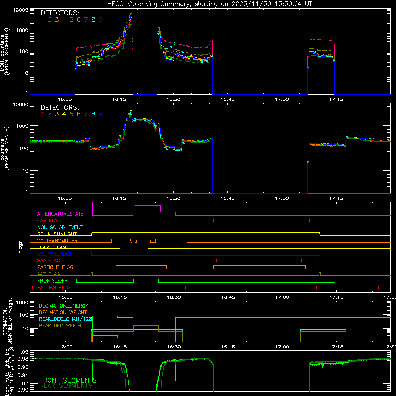Click the 17:15 tick under the front segments plot
Image resolution: width=396 pixels, height=396 pixels.
coord(336,99)
